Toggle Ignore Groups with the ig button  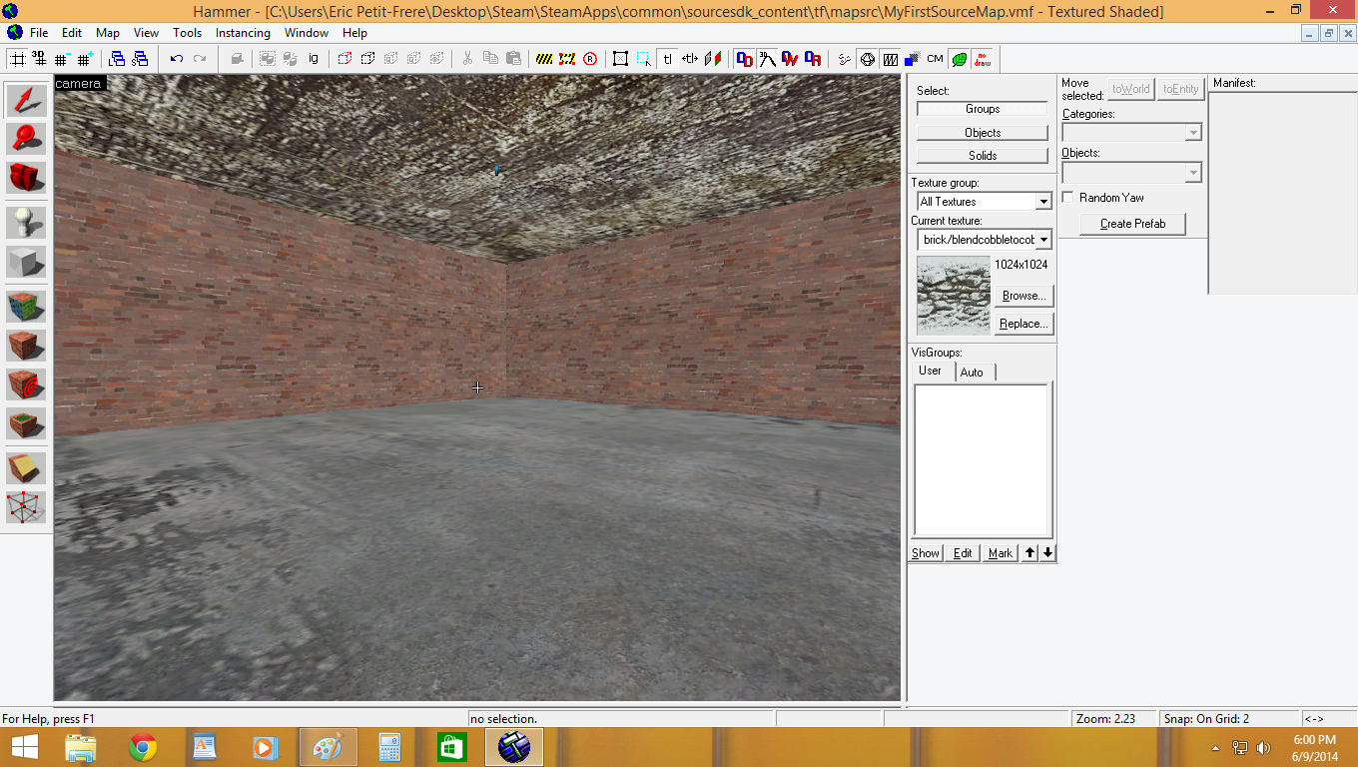pyautogui.click(x=314, y=59)
